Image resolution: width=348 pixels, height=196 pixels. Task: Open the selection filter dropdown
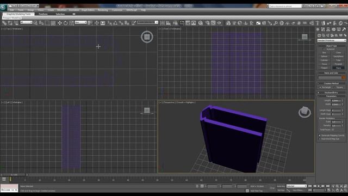click(26, 22)
